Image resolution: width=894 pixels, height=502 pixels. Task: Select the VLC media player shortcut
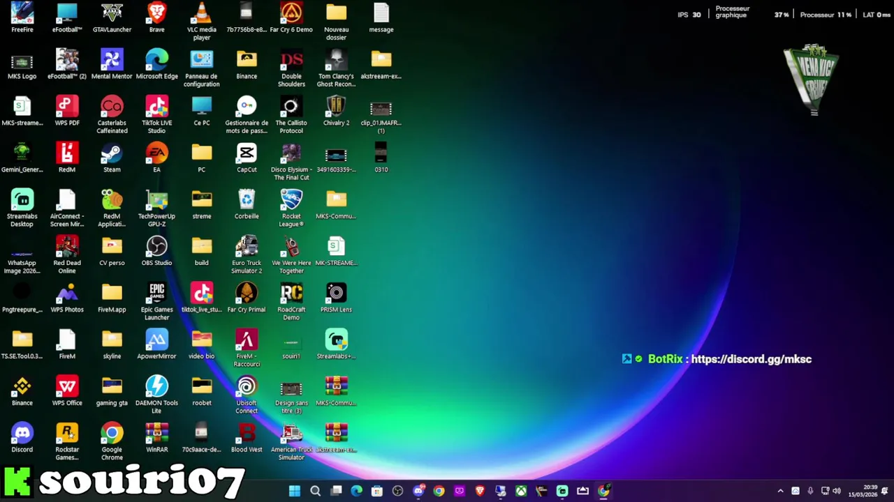pyautogui.click(x=201, y=21)
